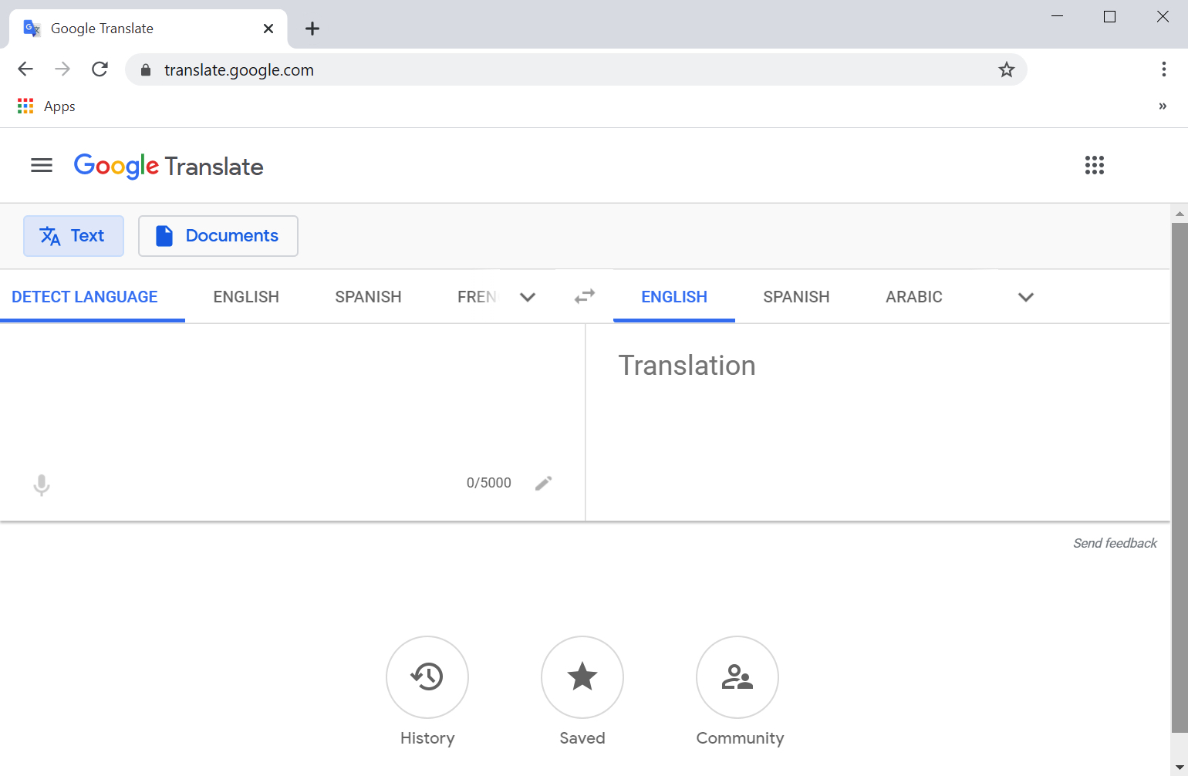Go back to previous page
The width and height of the screenshot is (1188, 776).
pyautogui.click(x=25, y=69)
